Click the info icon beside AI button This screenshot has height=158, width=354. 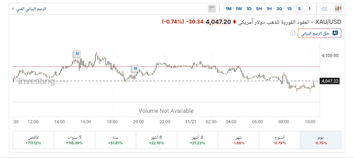pyautogui.click(x=293, y=33)
